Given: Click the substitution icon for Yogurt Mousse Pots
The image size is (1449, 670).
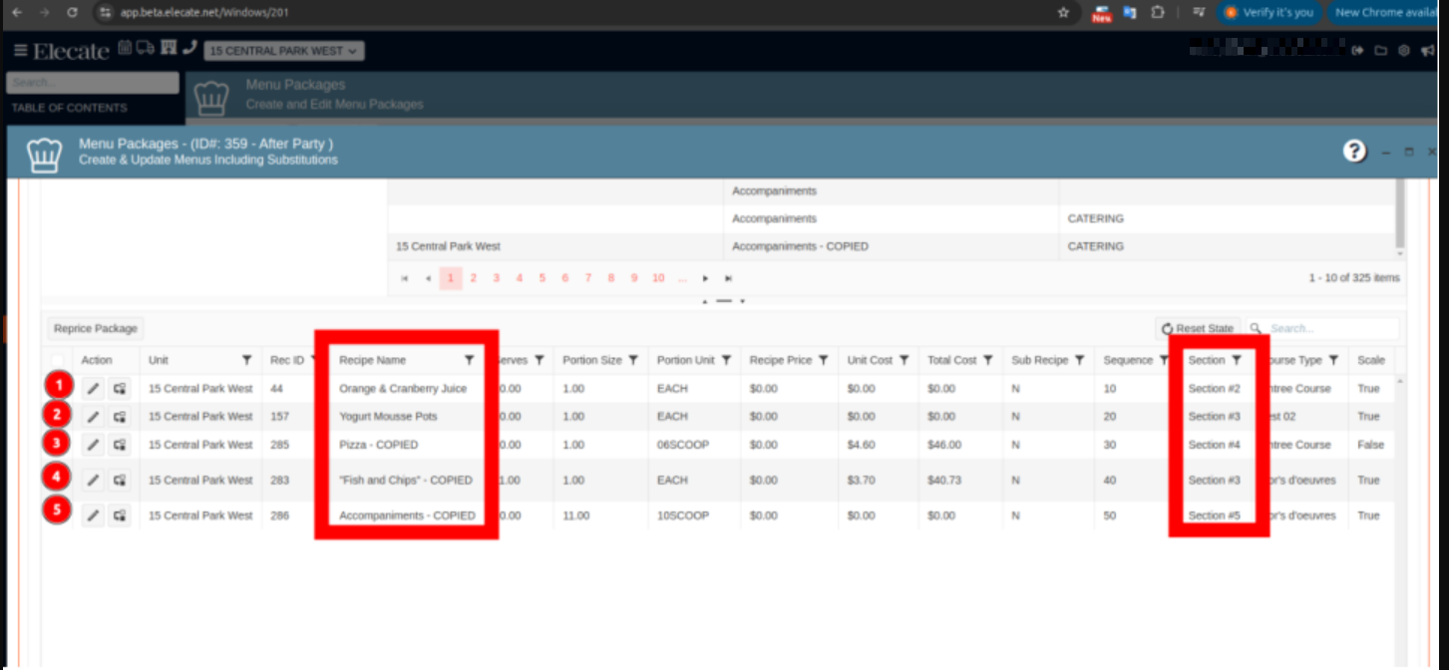Looking at the screenshot, I should coord(120,417).
